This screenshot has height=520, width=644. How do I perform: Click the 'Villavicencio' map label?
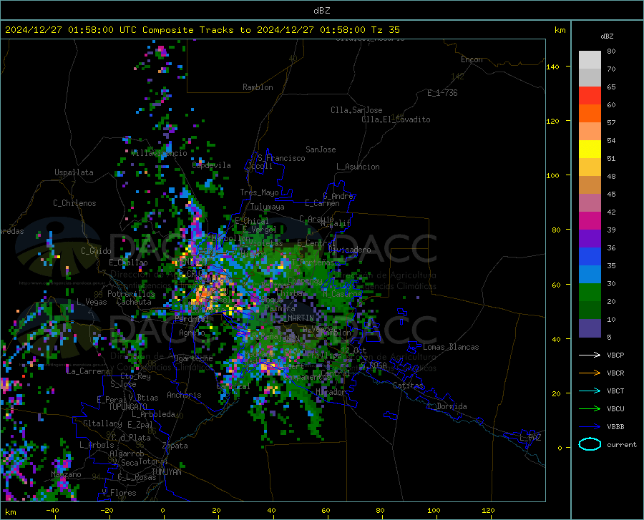tap(160, 153)
